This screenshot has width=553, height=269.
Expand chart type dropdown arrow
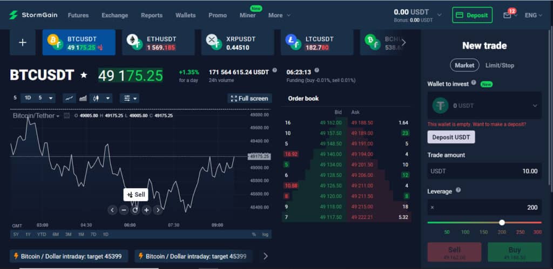[107, 98]
